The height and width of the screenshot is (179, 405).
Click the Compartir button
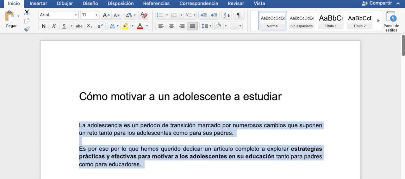click(377, 3)
